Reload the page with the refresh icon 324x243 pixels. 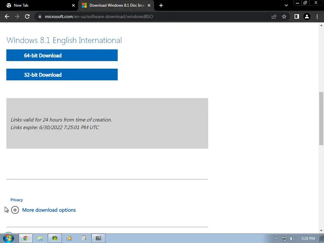[27, 16]
